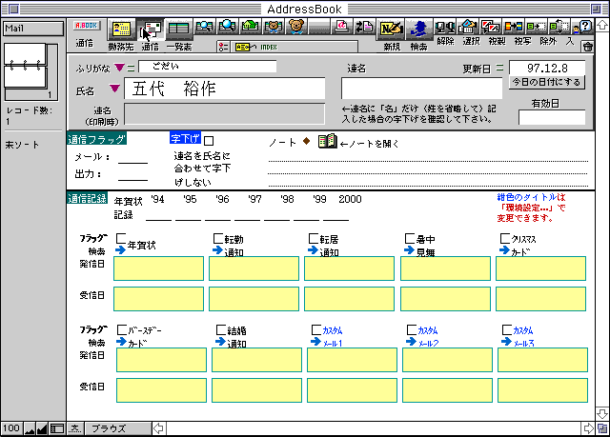Click the 氏名 field showing 五代 裕作

click(x=225, y=89)
